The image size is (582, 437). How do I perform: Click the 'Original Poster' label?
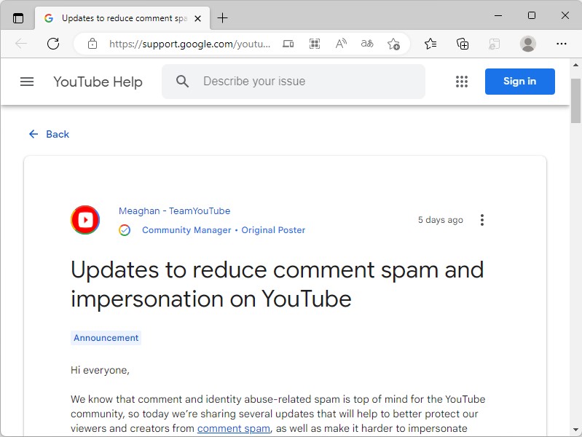tap(273, 230)
